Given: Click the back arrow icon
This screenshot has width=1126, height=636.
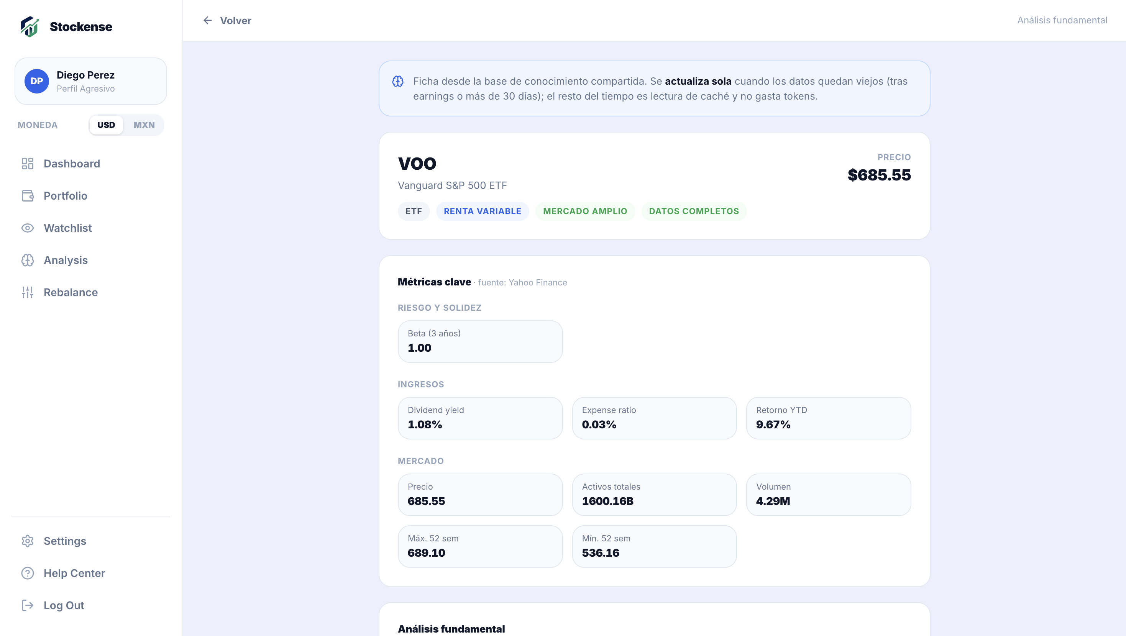Looking at the screenshot, I should [x=208, y=21].
